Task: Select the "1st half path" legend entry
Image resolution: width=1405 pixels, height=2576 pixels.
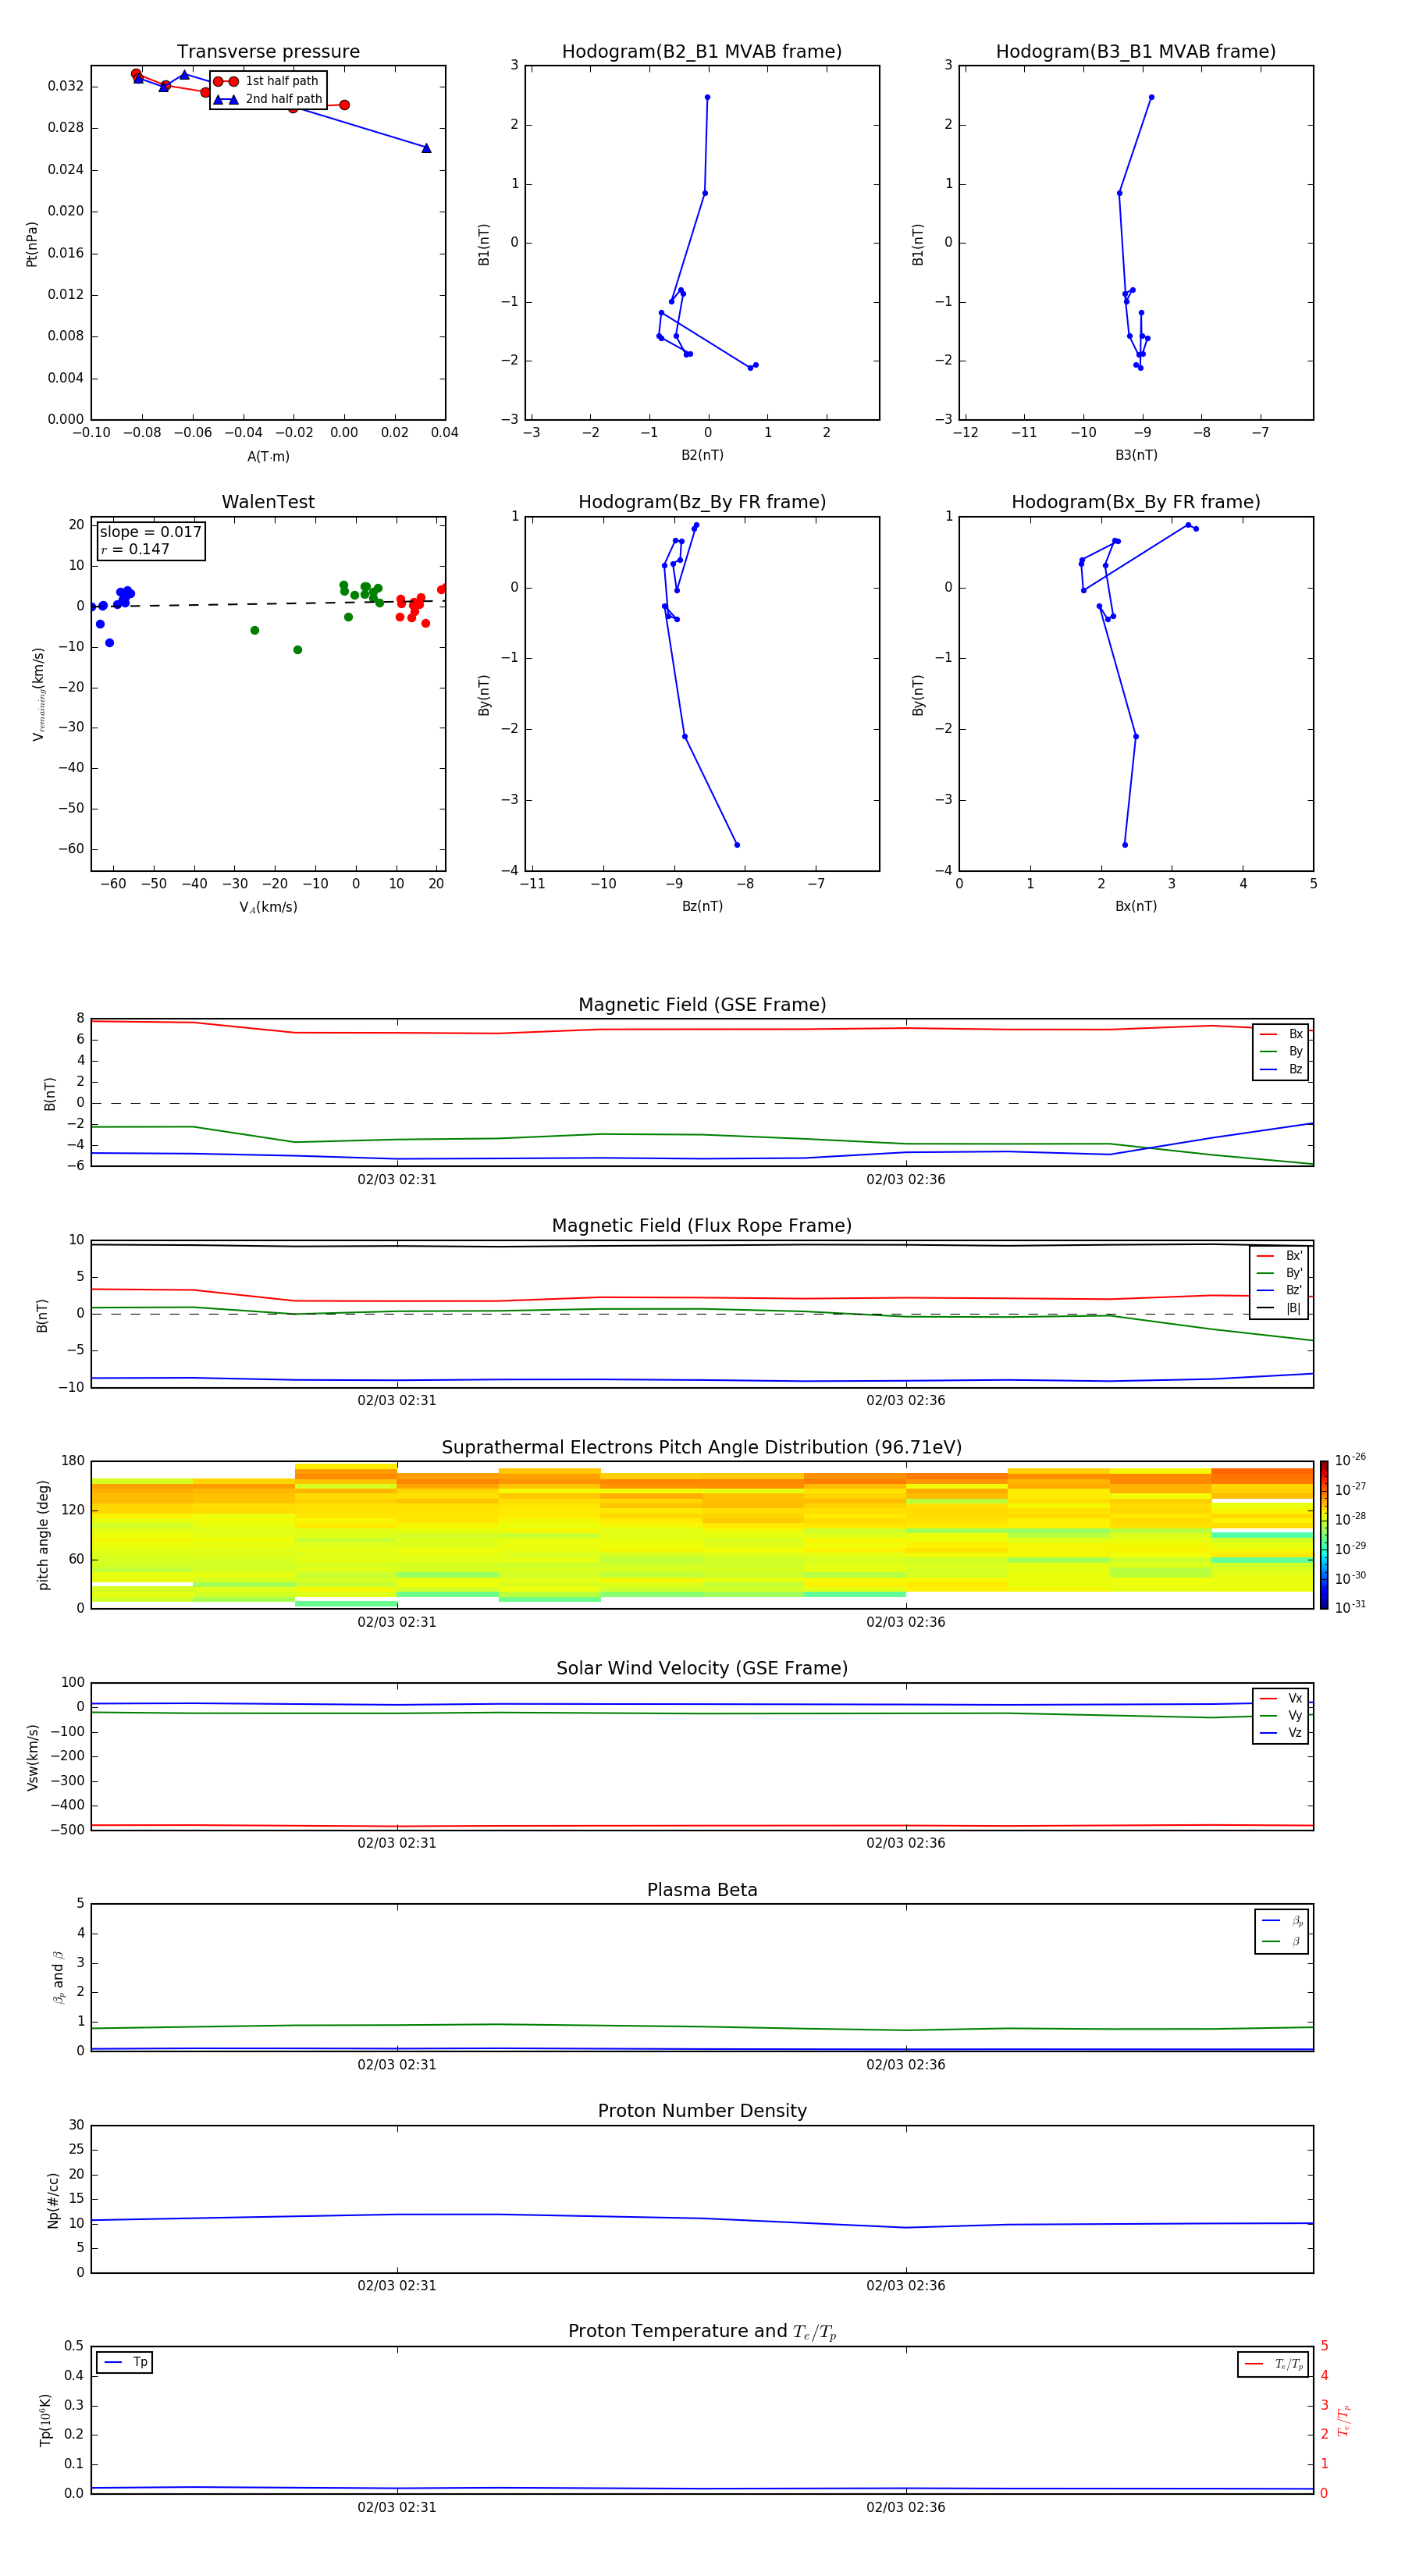Action: (266, 81)
